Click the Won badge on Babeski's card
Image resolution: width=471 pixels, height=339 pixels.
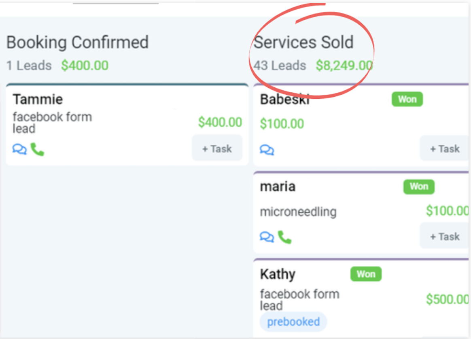407,99
